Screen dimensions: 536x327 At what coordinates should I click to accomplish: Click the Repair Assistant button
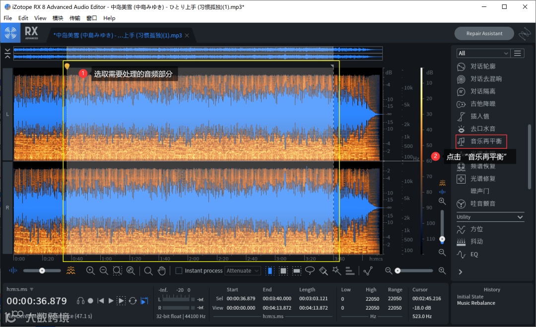click(484, 33)
